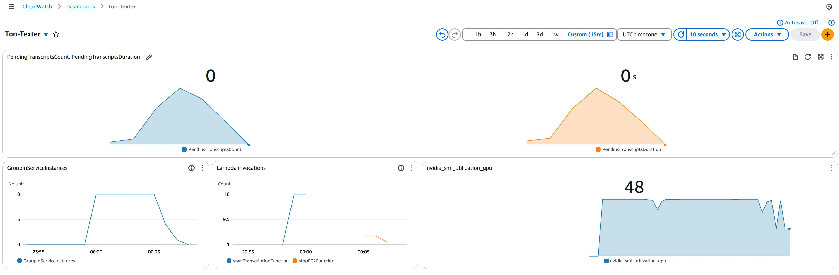
Task: Open the hamburger navigation menu
Action: pyautogui.click(x=11, y=6)
